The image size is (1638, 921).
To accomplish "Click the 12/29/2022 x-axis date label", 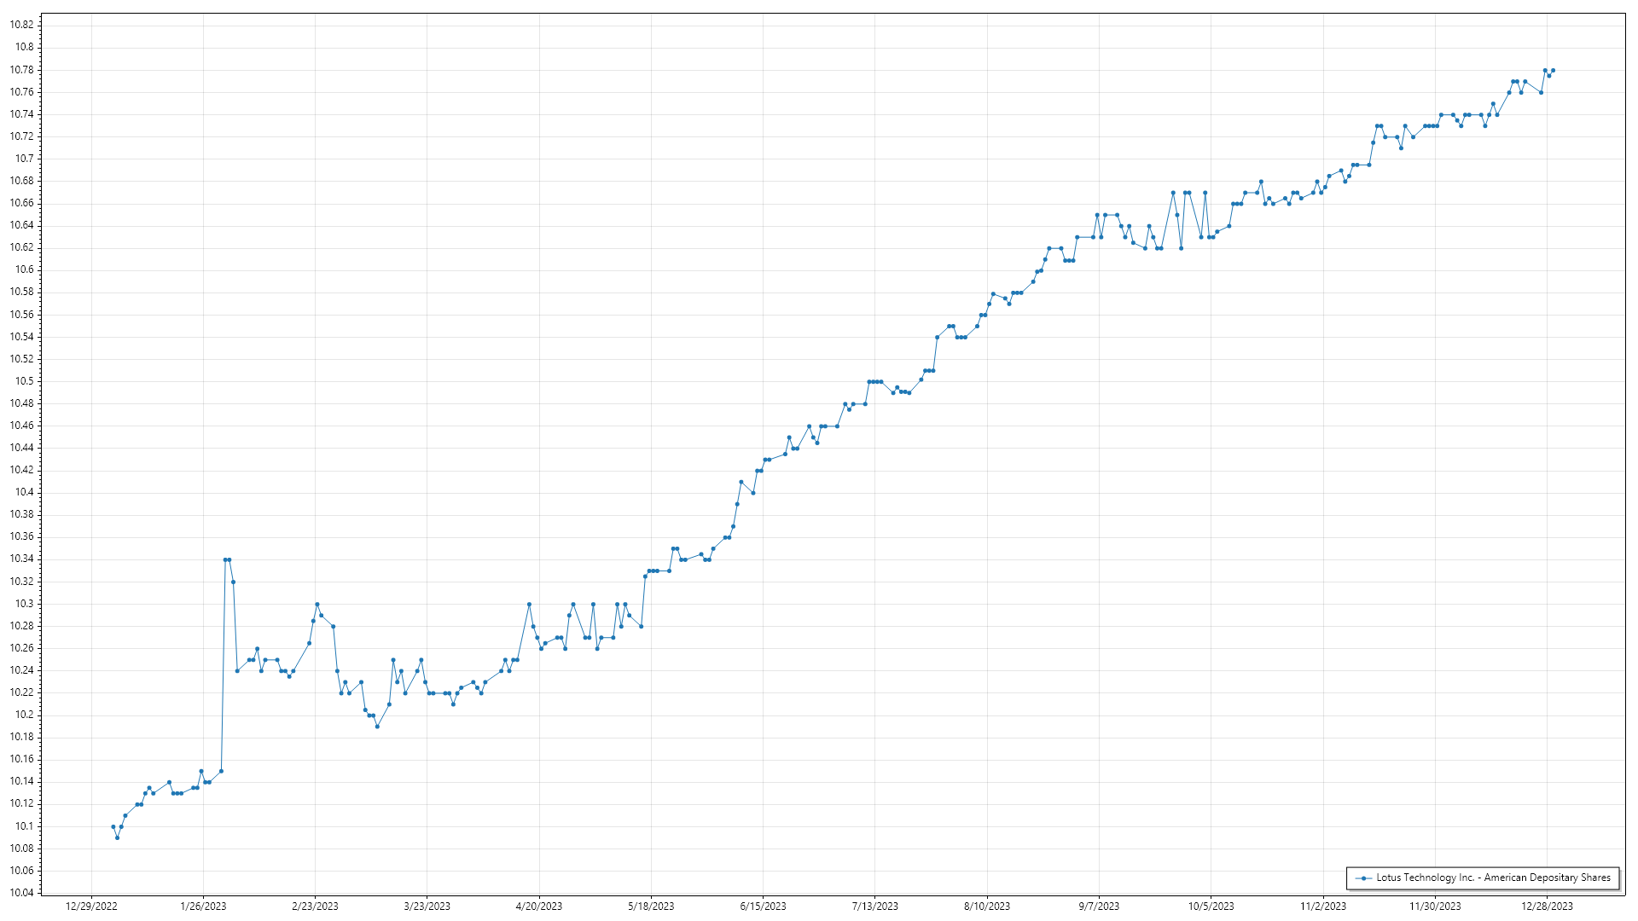I will click(x=91, y=907).
